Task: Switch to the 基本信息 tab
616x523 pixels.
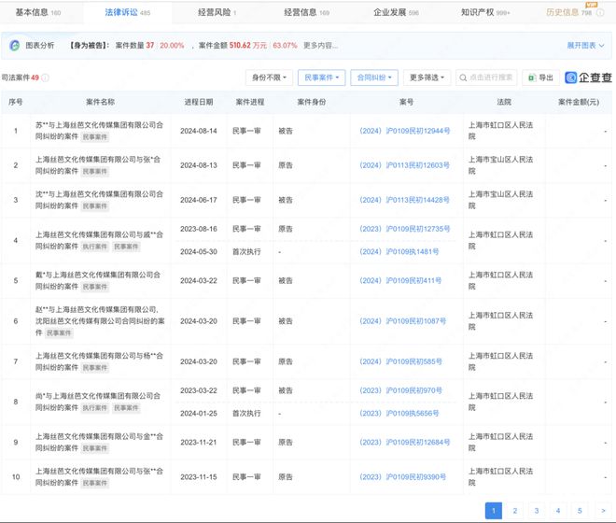Action: point(38,12)
